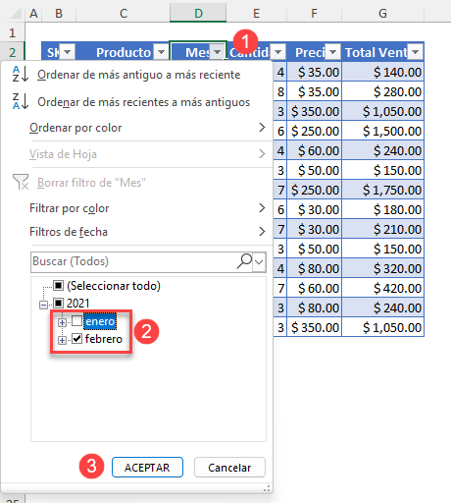
Task: Click the cell showing $ 1,750.00
Action: 382,190
